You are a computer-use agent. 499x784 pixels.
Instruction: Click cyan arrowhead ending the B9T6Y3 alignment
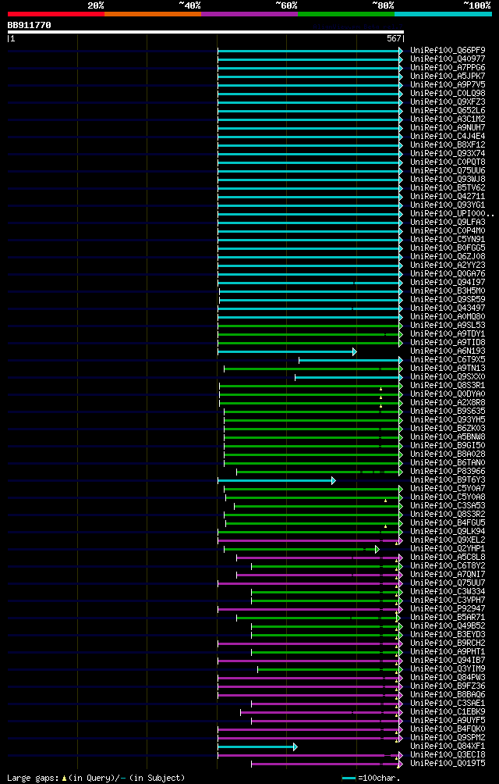coord(334,480)
